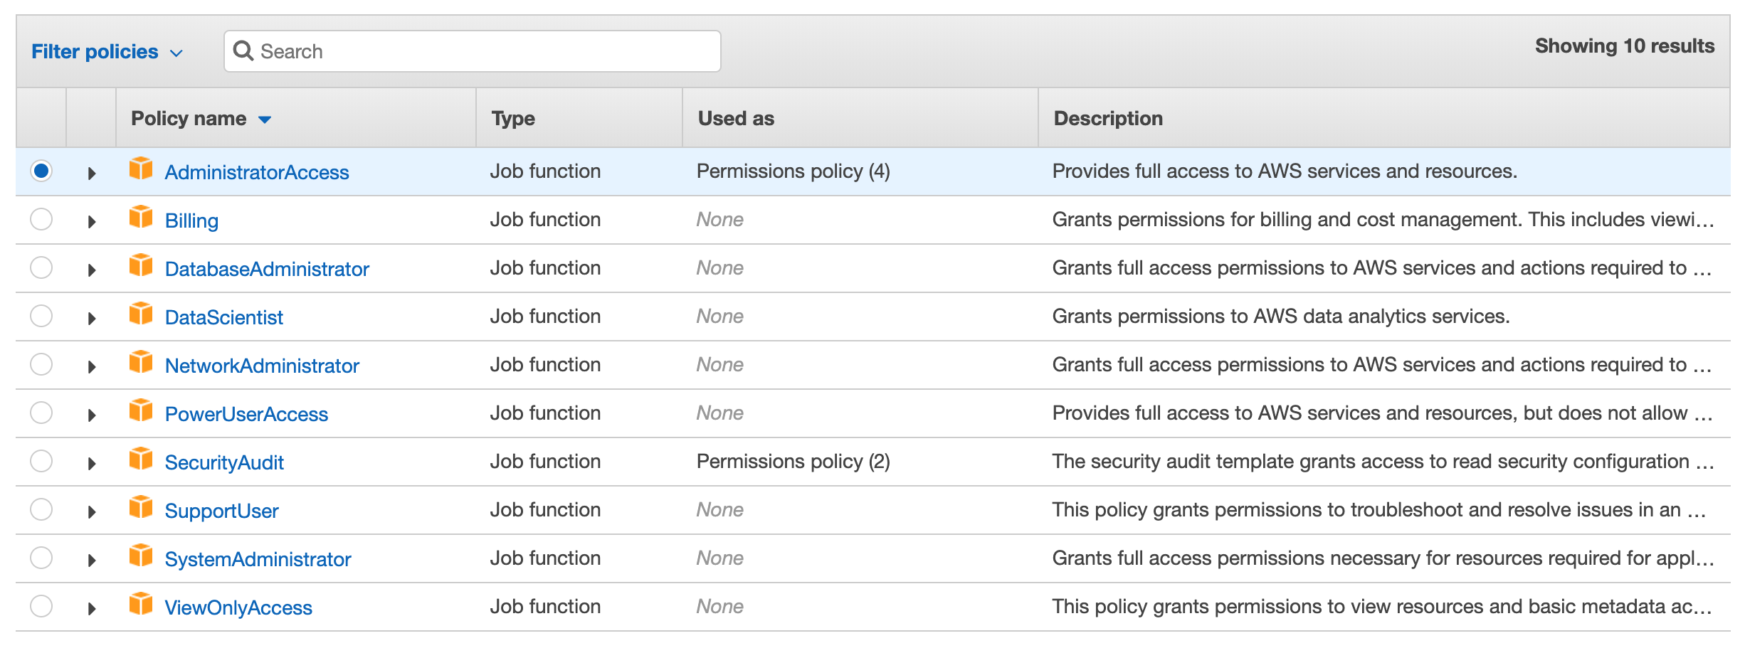Expand the ViewOnlyAccess policy row
Viewport: 1745px width, 653px height.
[x=92, y=608]
